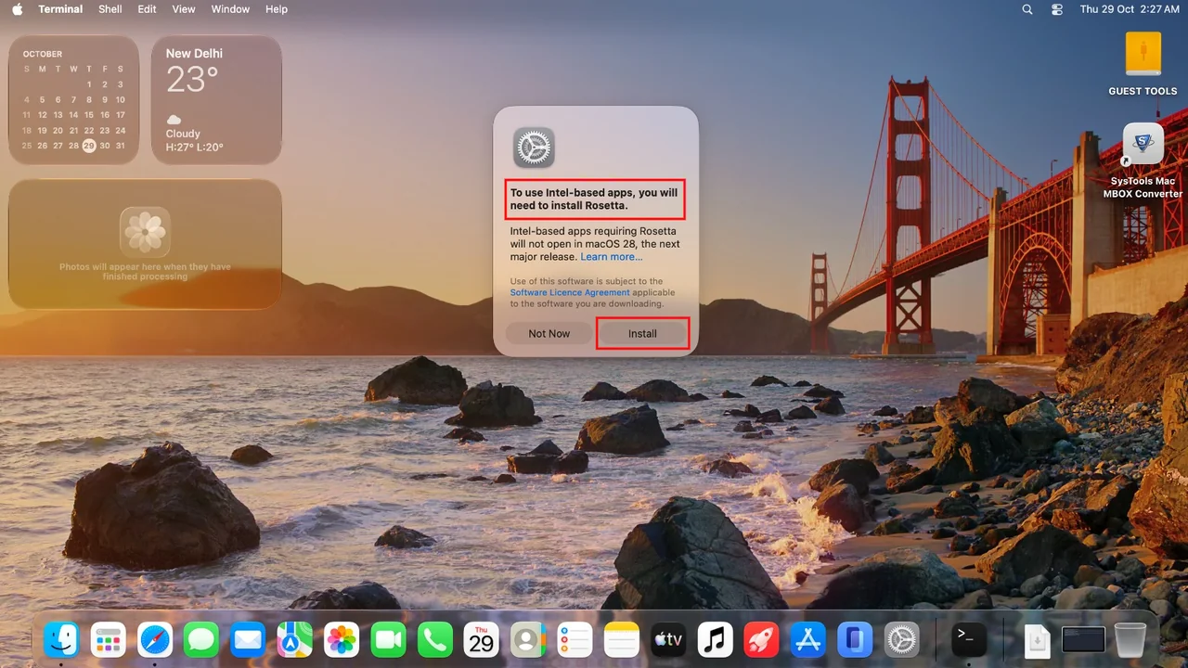Click the Install button in the Rosetta dialog
Screen dimensions: 1188x668
pos(642,333)
